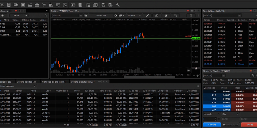Open the chart three-dot more menu
This screenshot has width=257, height=128.
click(198, 15)
